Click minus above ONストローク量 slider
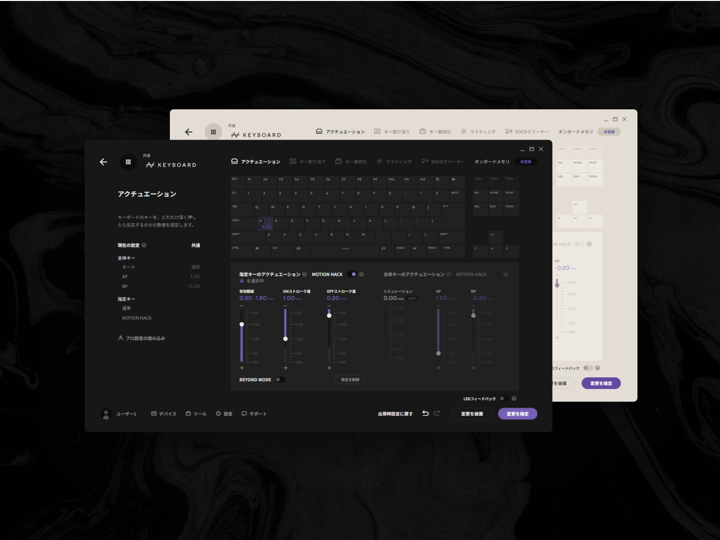720x540 pixels. (x=285, y=305)
